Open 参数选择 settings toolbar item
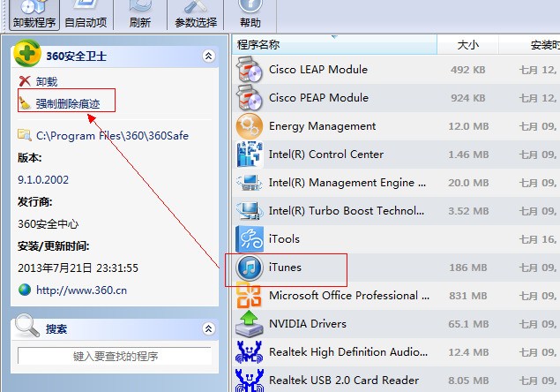560x392 pixels. (x=196, y=15)
